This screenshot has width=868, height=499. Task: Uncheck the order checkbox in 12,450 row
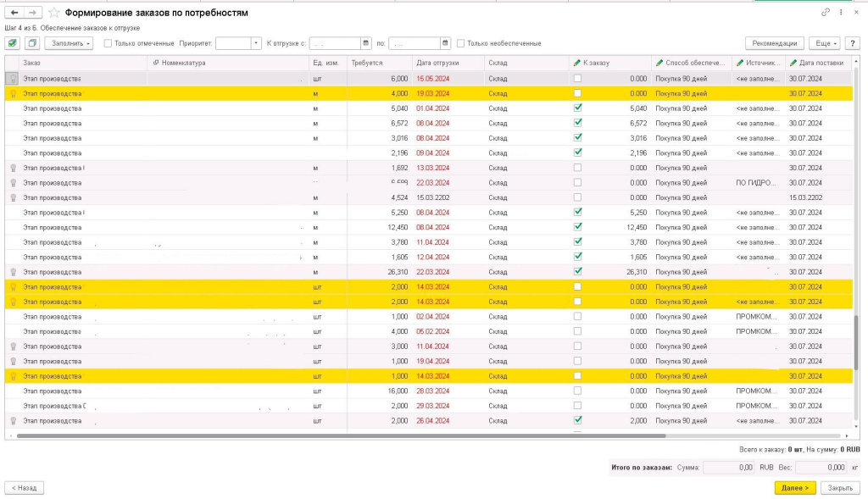(577, 227)
